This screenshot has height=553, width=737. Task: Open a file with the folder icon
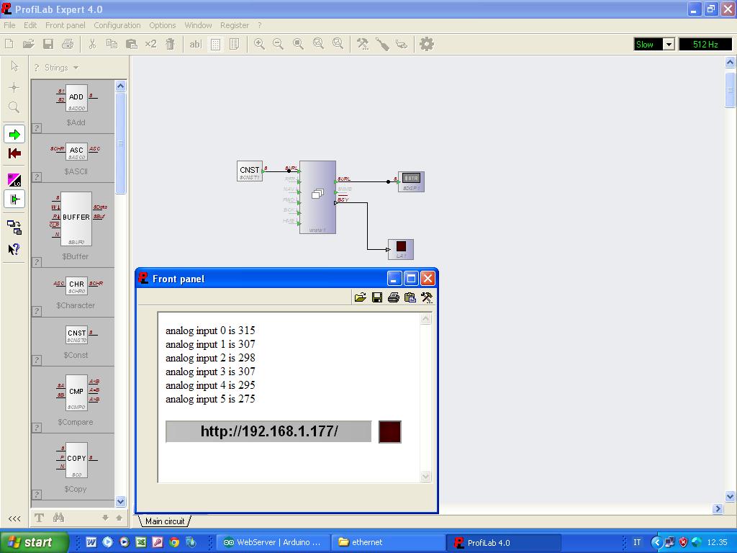pyautogui.click(x=28, y=44)
